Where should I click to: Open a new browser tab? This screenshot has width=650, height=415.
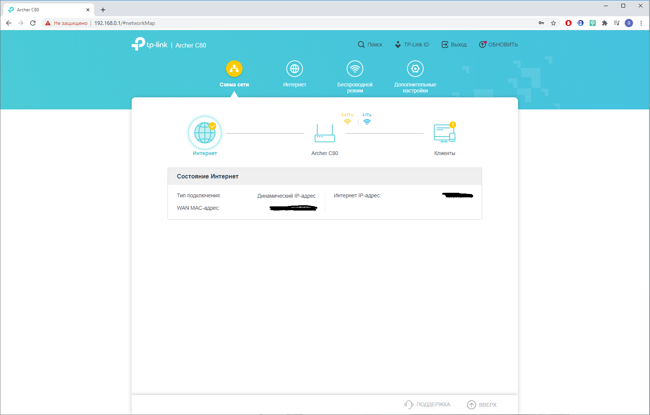point(103,10)
